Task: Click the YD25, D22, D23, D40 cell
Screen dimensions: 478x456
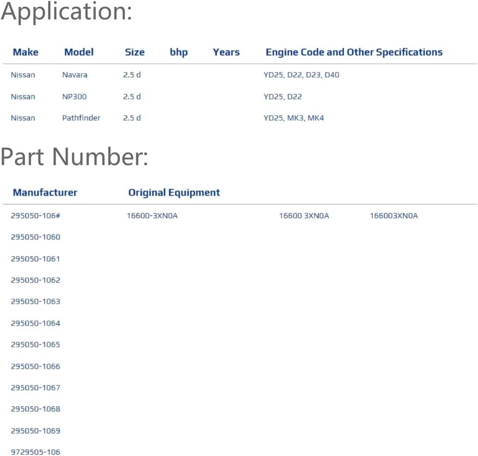Action: pos(302,75)
